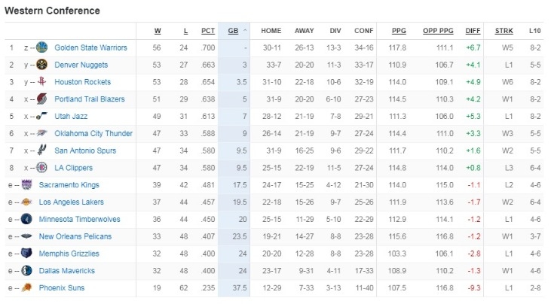Toggle sort arrow on GB column
Viewport: 551px width, 304px height.
[x=245, y=31]
